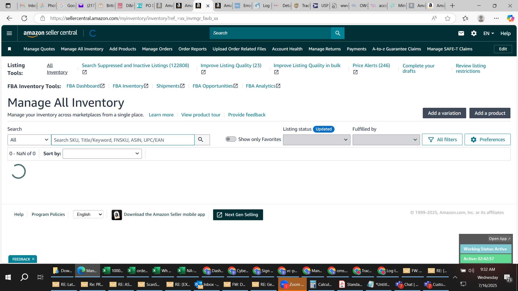Open Order Reports menu item
Image resolution: width=518 pixels, height=291 pixels.
pos(192,49)
